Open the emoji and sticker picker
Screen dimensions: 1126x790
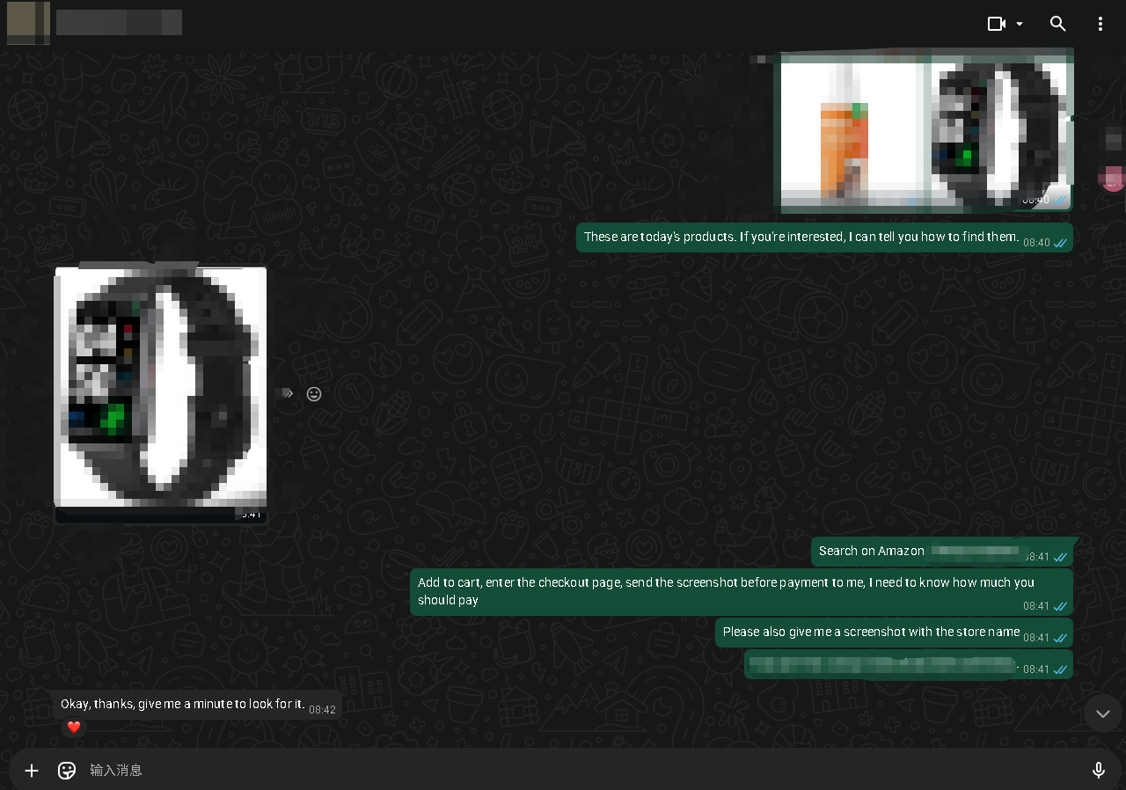click(67, 771)
